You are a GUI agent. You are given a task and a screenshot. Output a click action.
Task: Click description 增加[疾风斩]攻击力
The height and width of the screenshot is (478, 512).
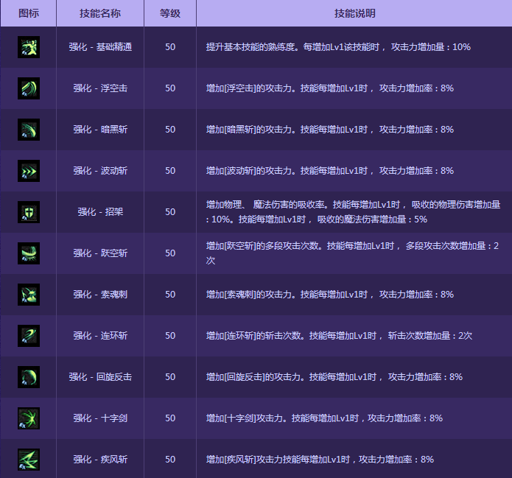[x=320, y=460]
